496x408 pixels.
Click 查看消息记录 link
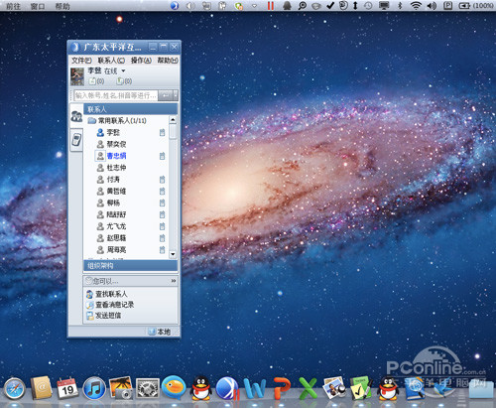pyautogui.click(x=114, y=305)
